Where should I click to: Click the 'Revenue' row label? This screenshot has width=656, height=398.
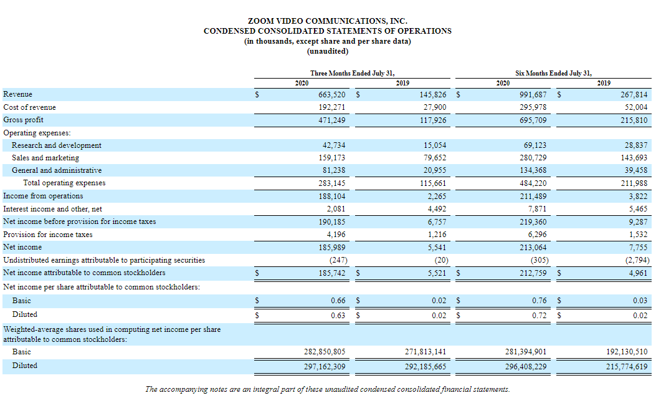click(x=17, y=94)
